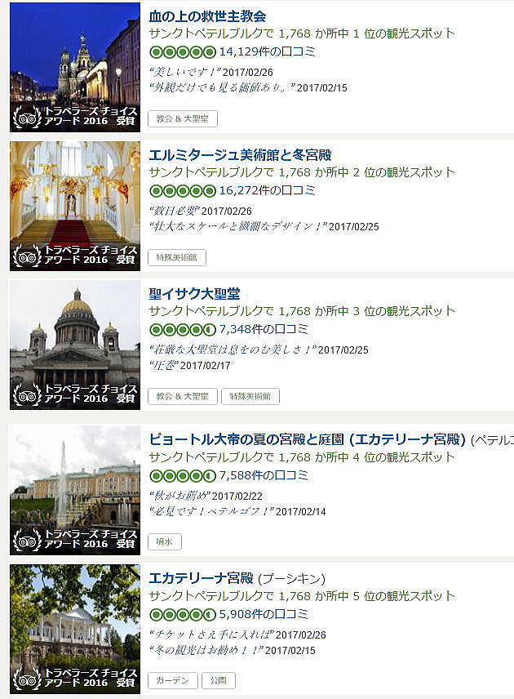The width and height of the screenshot is (514, 699).
Task: Open the 16,272件の口コミ reviews link
Action: pyautogui.click(x=267, y=190)
